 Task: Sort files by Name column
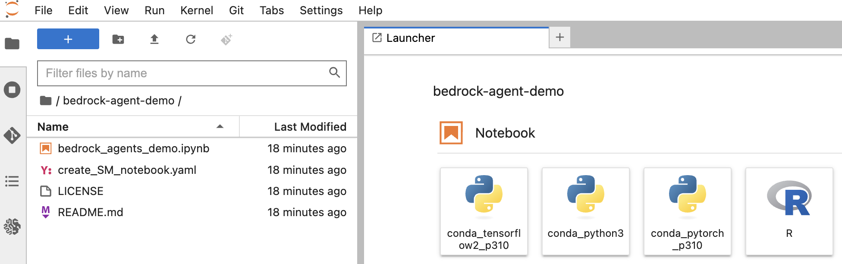coord(133,127)
